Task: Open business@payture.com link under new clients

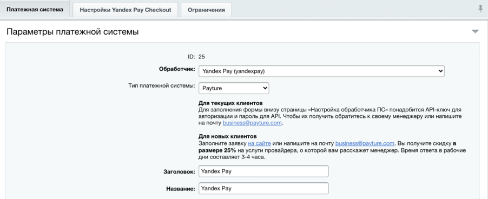Action: tap(365, 143)
